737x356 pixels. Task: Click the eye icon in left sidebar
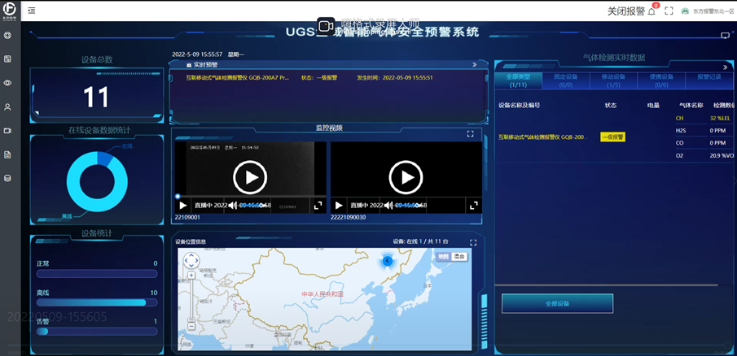7,83
